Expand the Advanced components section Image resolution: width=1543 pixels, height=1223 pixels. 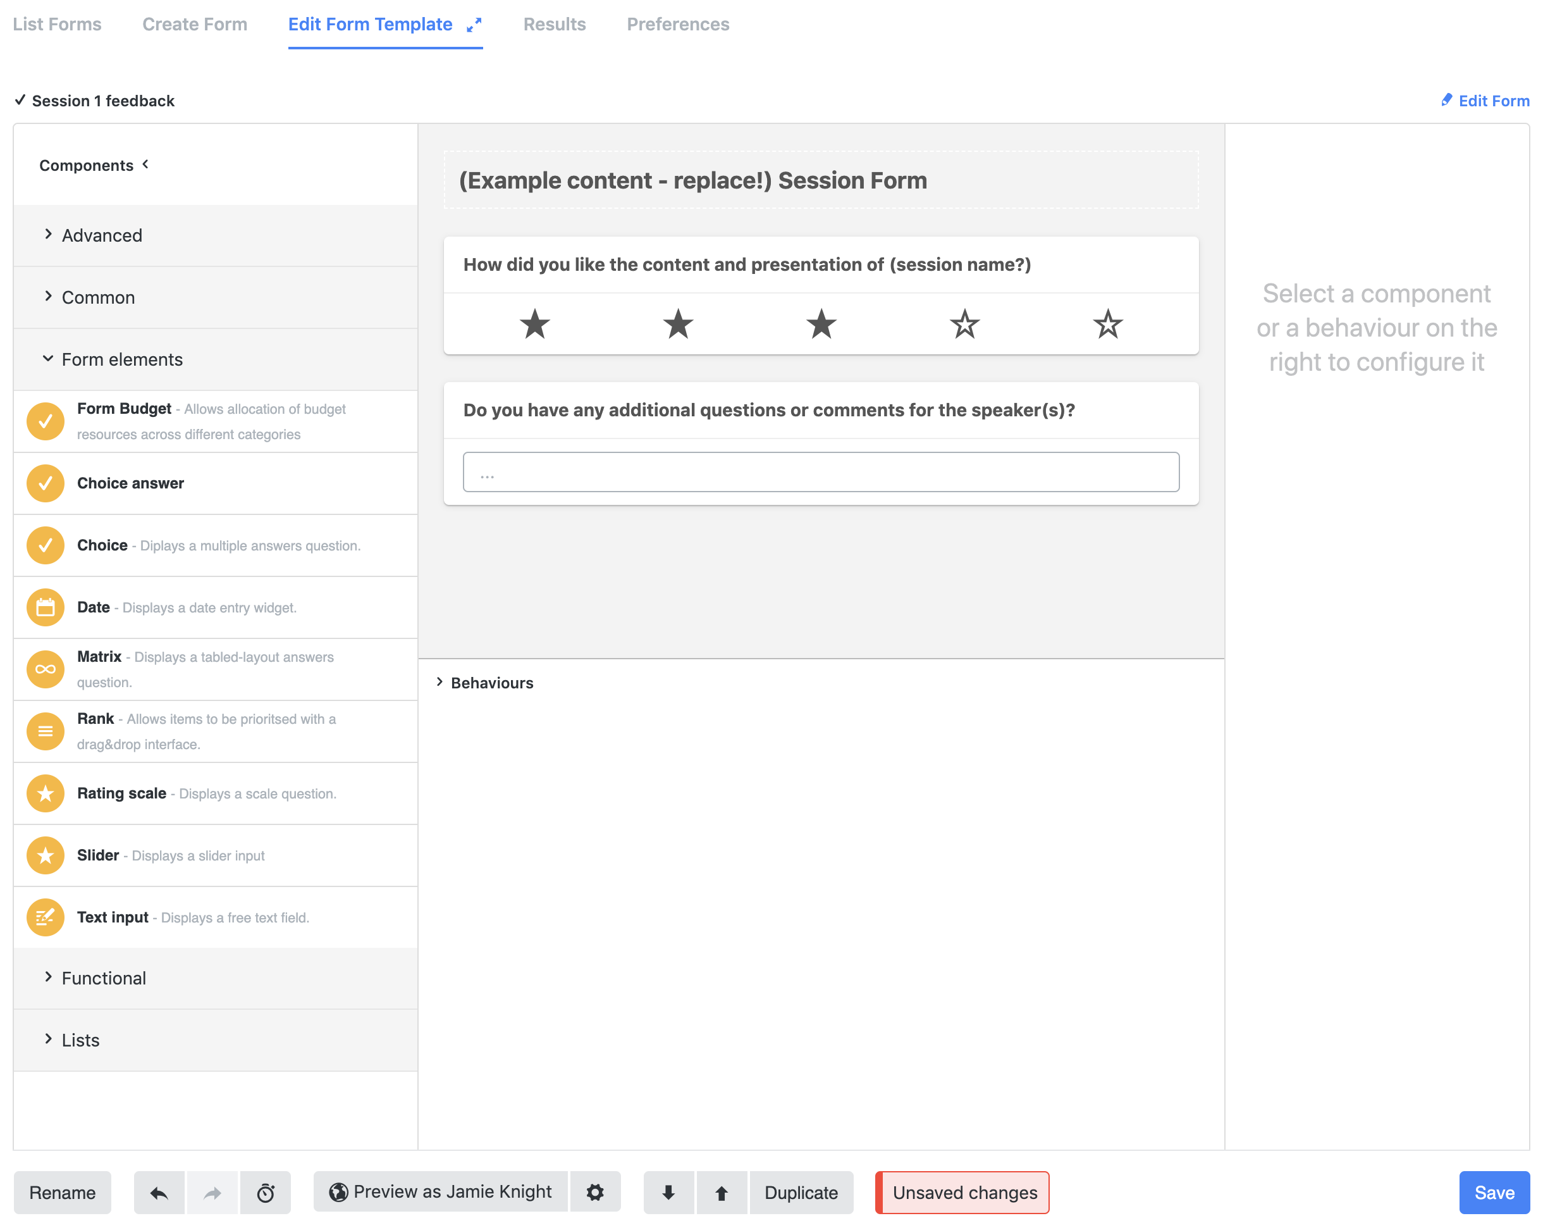pyautogui.click(x=102, y=235)
